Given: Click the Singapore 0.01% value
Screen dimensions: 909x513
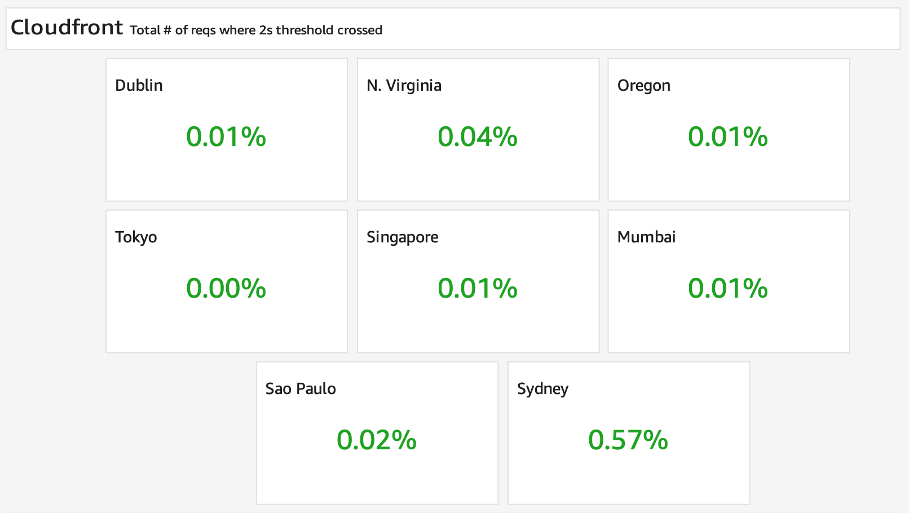Looking at the screenshot, I should pyautogui.click(x=478, y=289).
